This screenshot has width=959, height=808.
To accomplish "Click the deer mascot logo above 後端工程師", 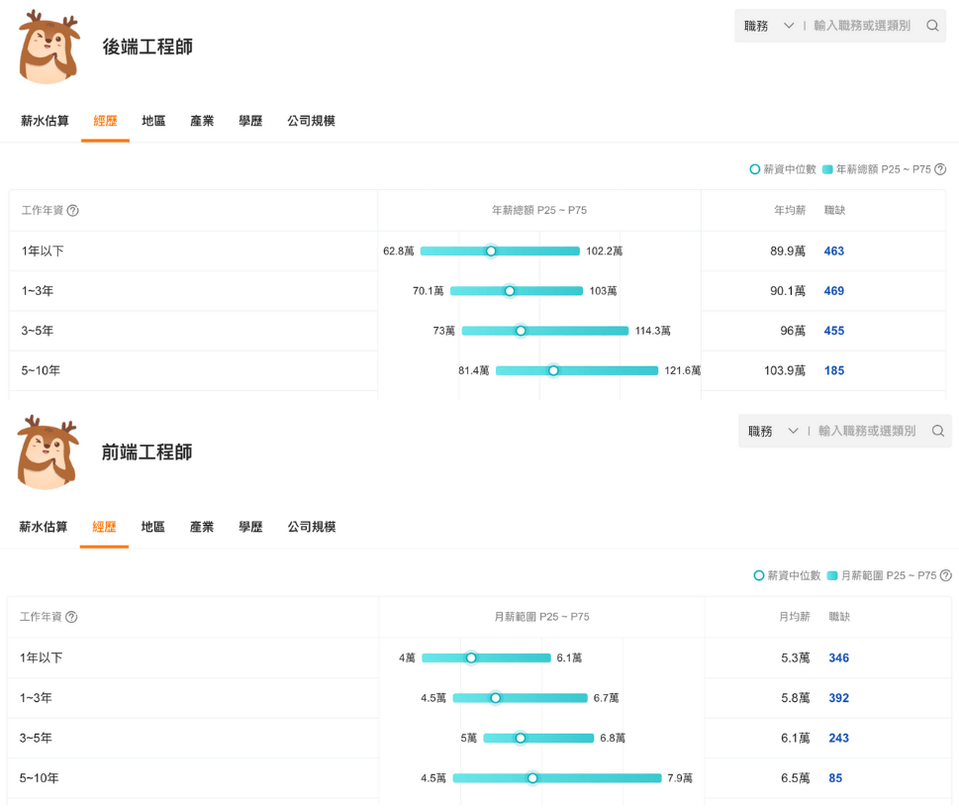I will (x=48, y=45).
